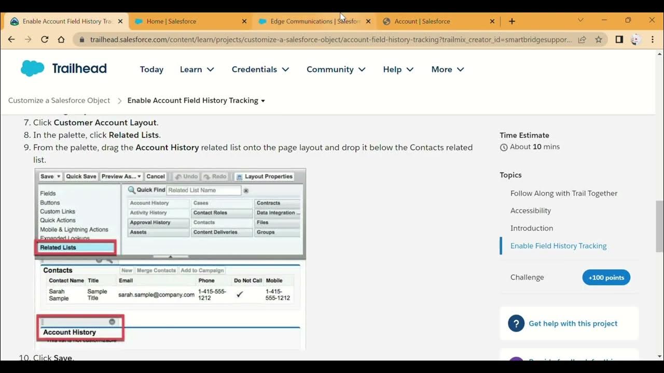Expand the Community dropdown menu

pyautogui.click(x=336, y=69)
